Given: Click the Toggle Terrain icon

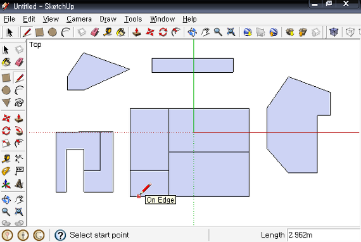Looking at the screenshot, I should coord(260,32).
